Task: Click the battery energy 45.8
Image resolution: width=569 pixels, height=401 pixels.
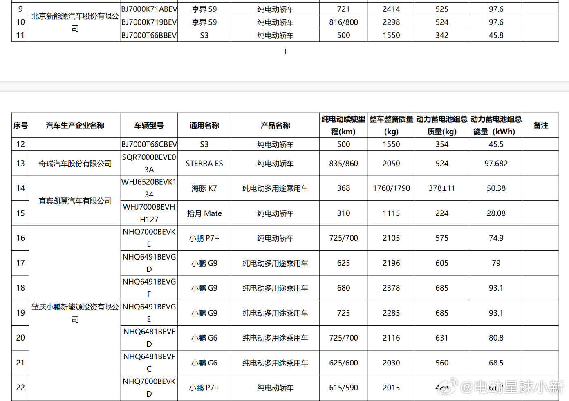Action: point(496,35)
